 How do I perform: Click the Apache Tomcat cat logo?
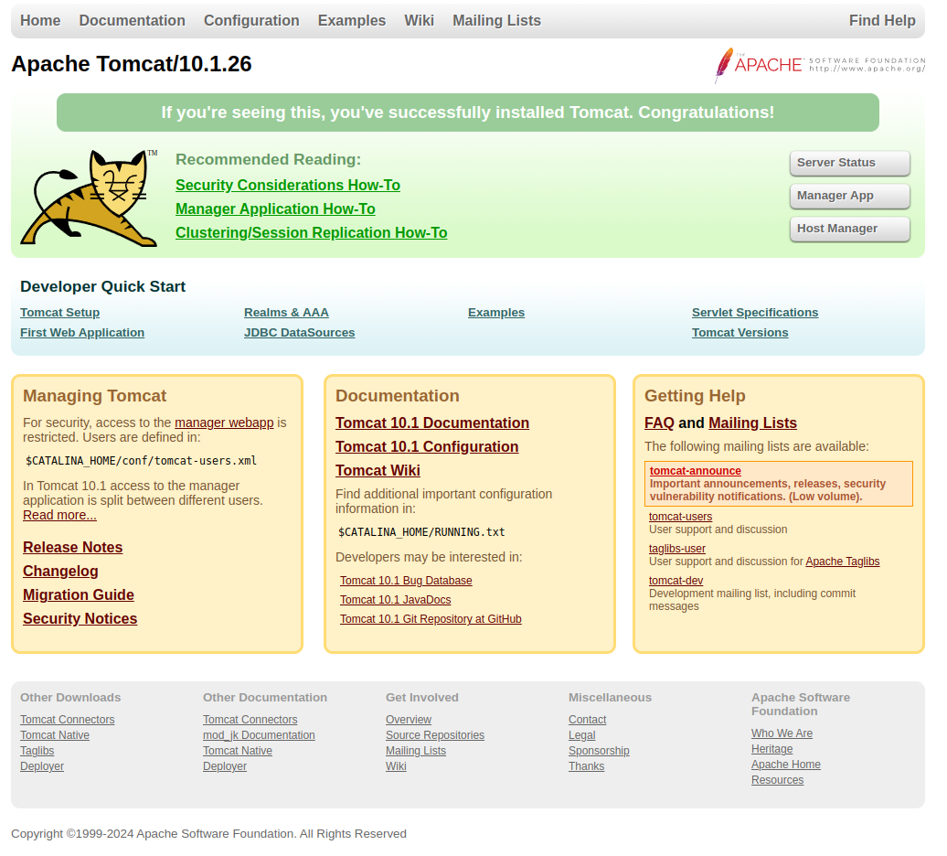88,197
